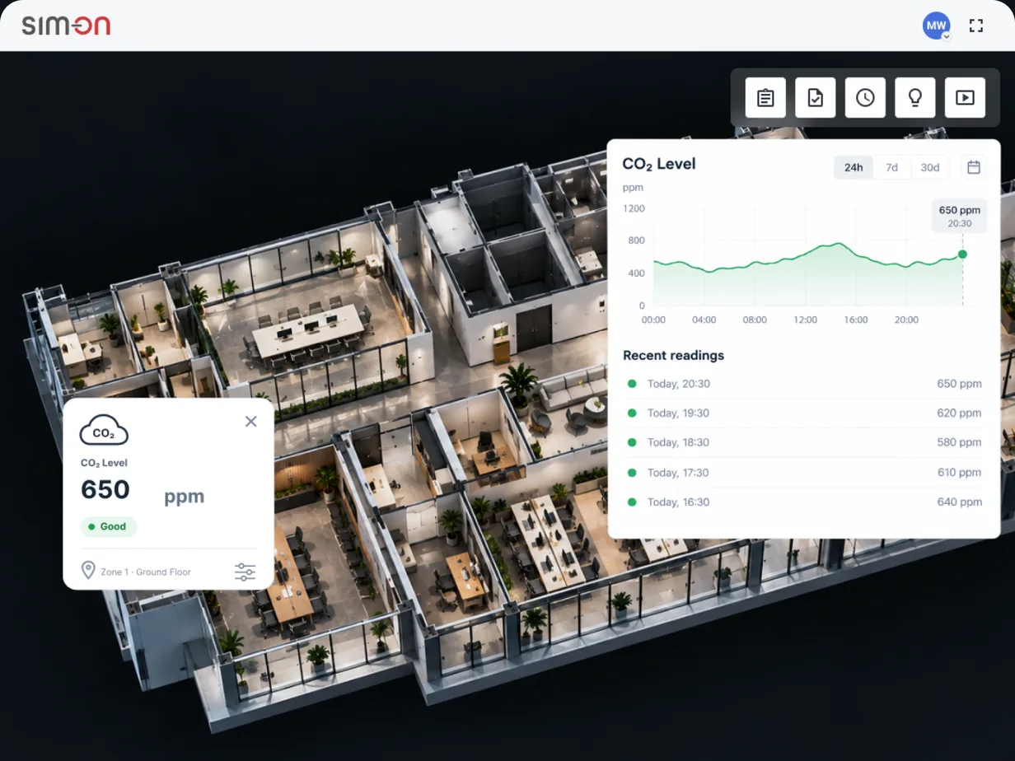Viewport: 1015px width, 761px height.
Task: Click the 650 value on sensor card
Action: click(x=105, y=490)
